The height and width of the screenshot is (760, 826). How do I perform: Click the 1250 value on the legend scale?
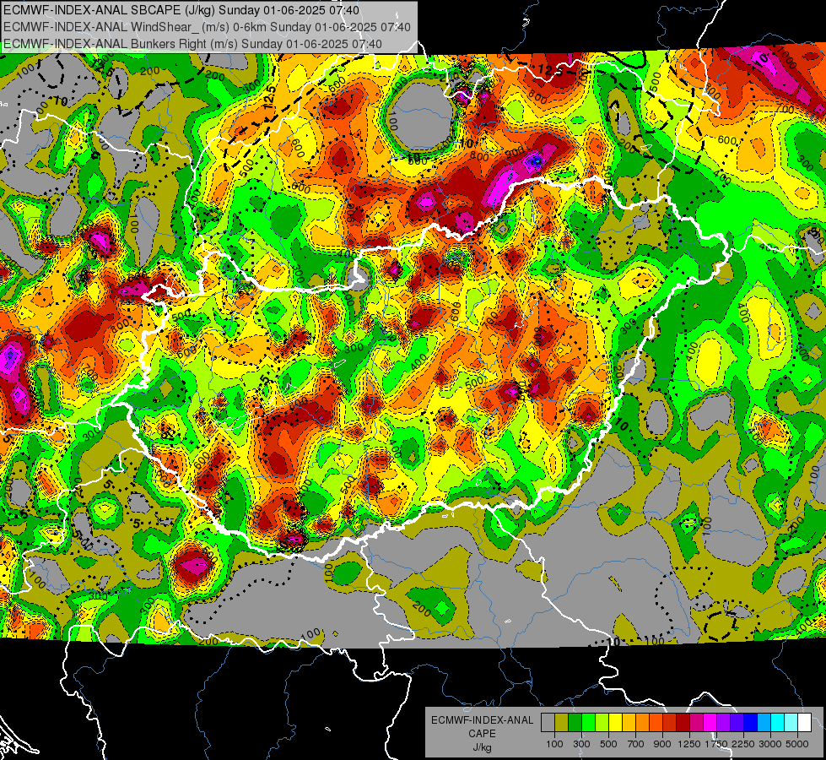pyautogui.click(x=689, y=744)
